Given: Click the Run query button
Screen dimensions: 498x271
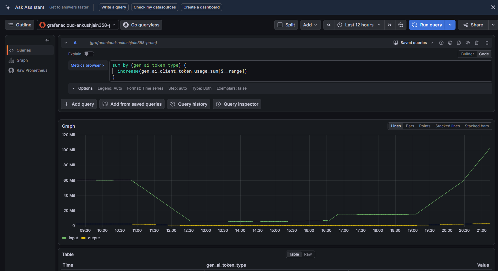Looking at the screenshot, I should point(427,25).
